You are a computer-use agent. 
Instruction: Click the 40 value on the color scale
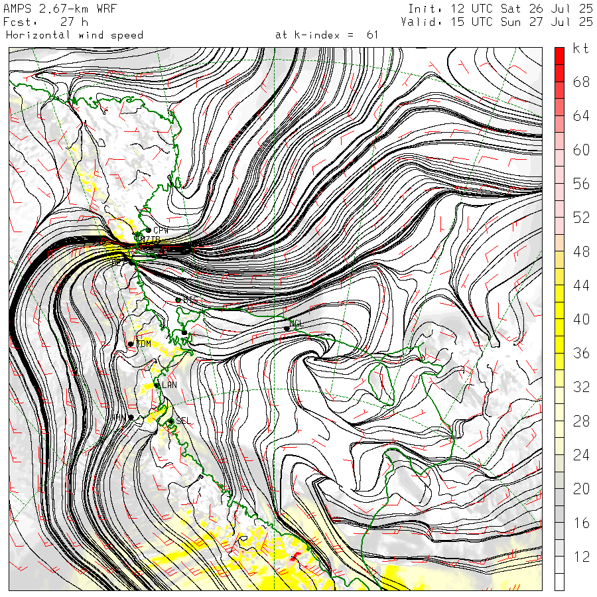click(581, 320)
